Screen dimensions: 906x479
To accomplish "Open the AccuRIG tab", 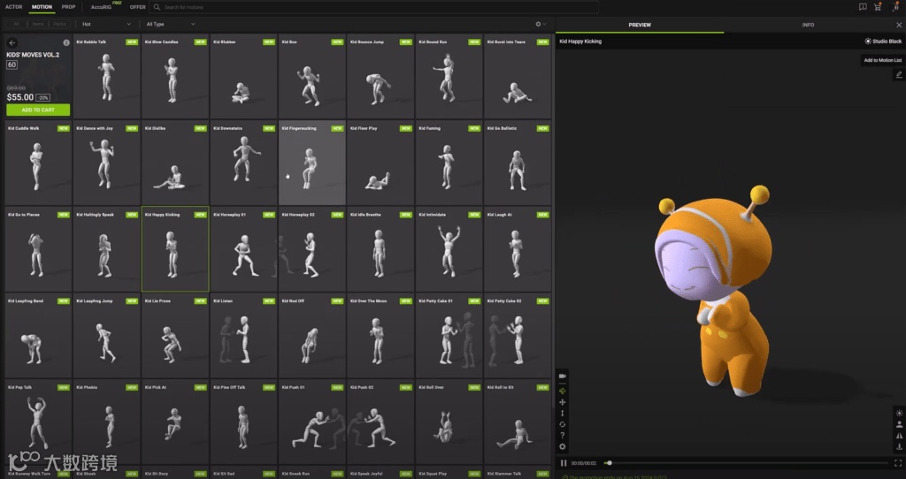I will 103,7.
